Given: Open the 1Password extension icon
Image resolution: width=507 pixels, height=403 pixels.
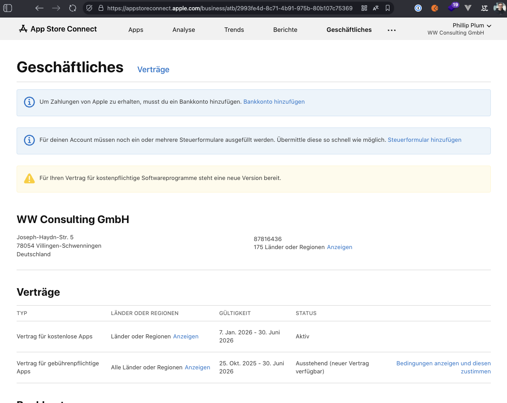Looking at the screenshot, I should click(418, 8).
